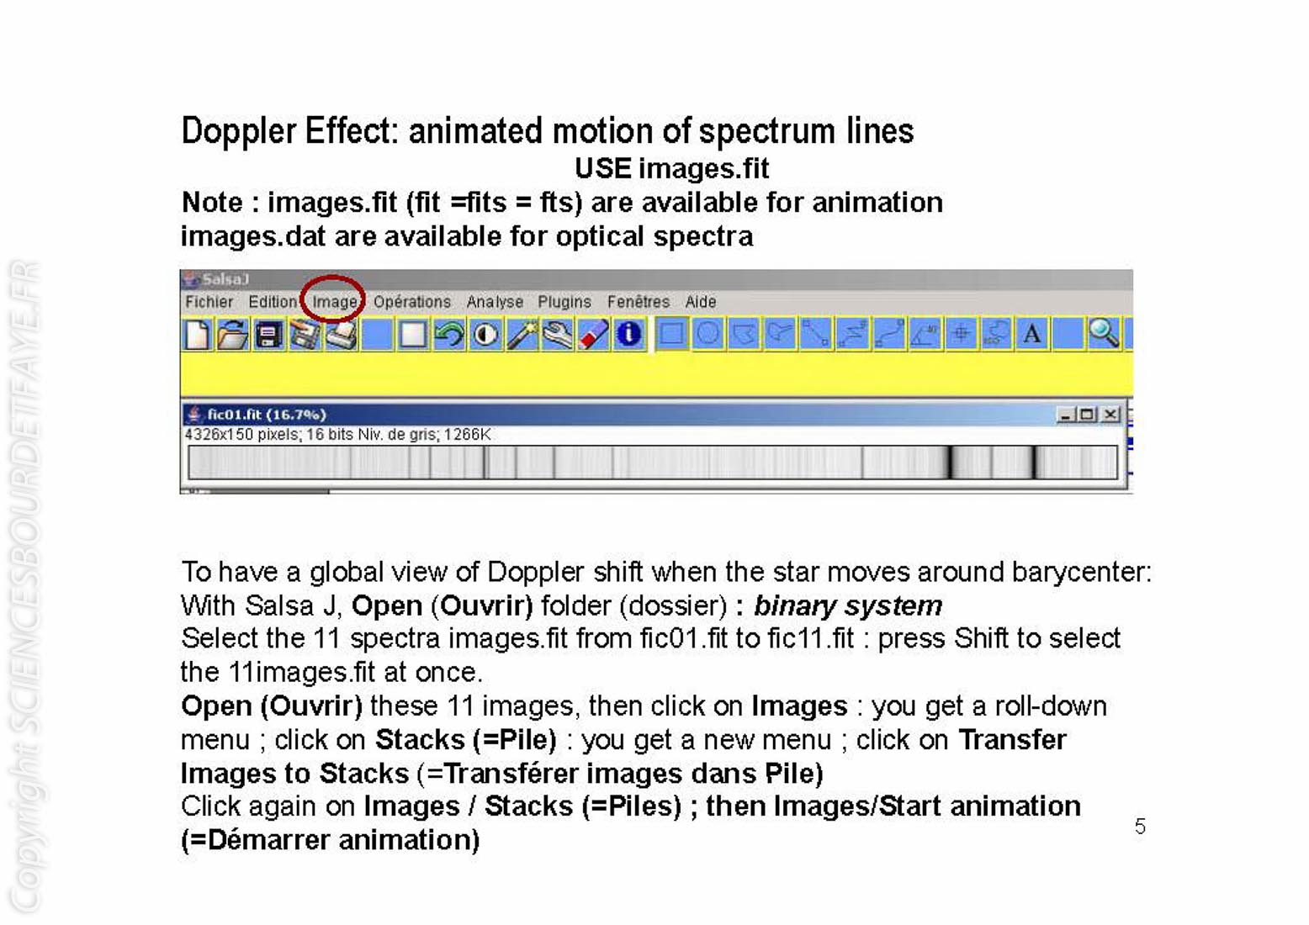The width and height of the screenshot is (1309, 925).
Task: Open the Image menu
Action: pos(335,302)
